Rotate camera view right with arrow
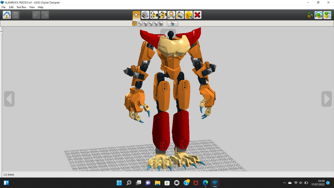The image size is (334, 188). click(327, 99)
